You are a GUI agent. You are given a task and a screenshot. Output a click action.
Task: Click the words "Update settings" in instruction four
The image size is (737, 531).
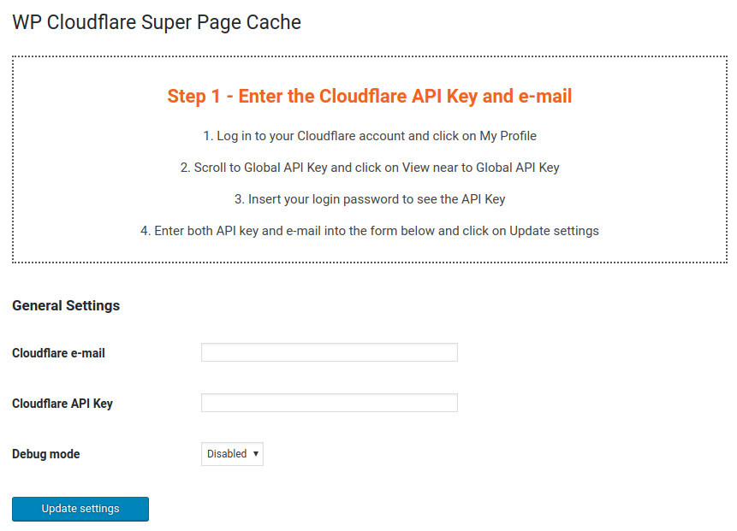point(554,231)
